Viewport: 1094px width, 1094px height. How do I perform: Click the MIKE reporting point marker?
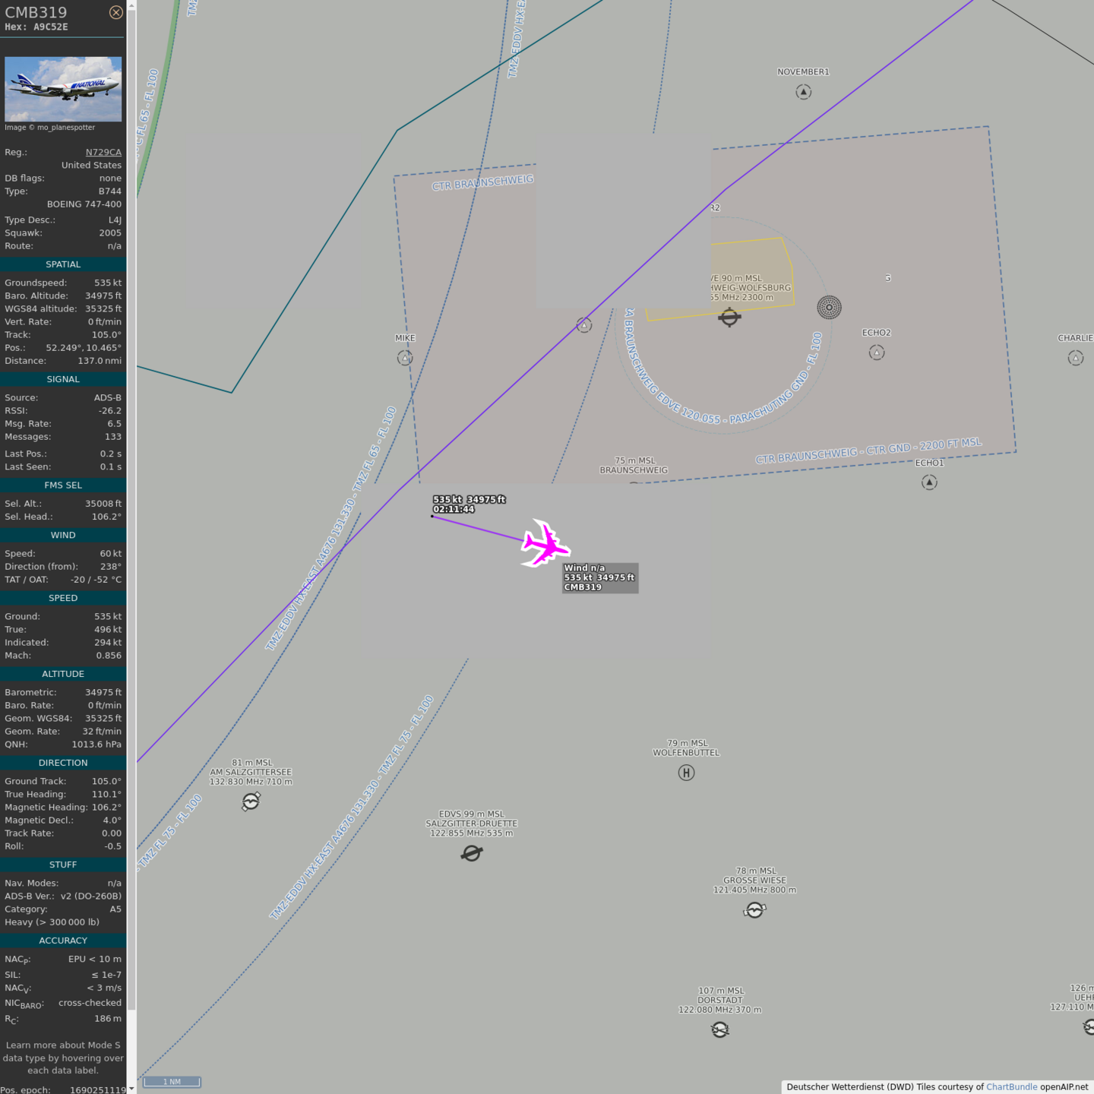pyautogui.click(x=405, y=358)
